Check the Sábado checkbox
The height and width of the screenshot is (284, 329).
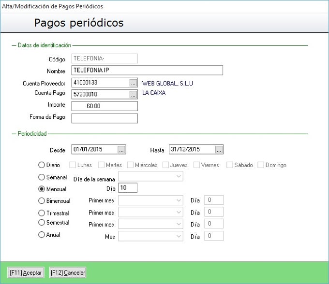[x=229, y=165]
